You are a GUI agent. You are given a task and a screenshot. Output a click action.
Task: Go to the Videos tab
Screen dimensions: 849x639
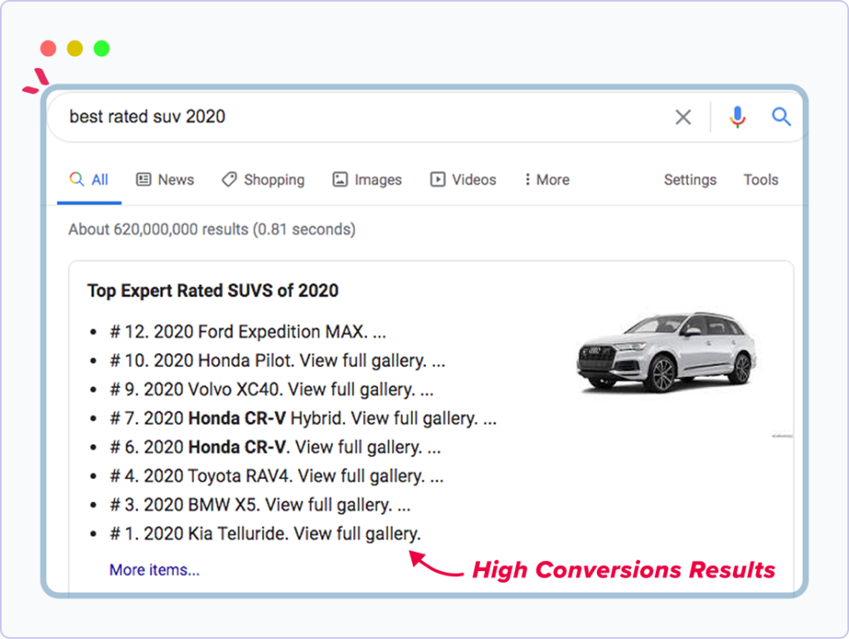(x=463, y=180)
